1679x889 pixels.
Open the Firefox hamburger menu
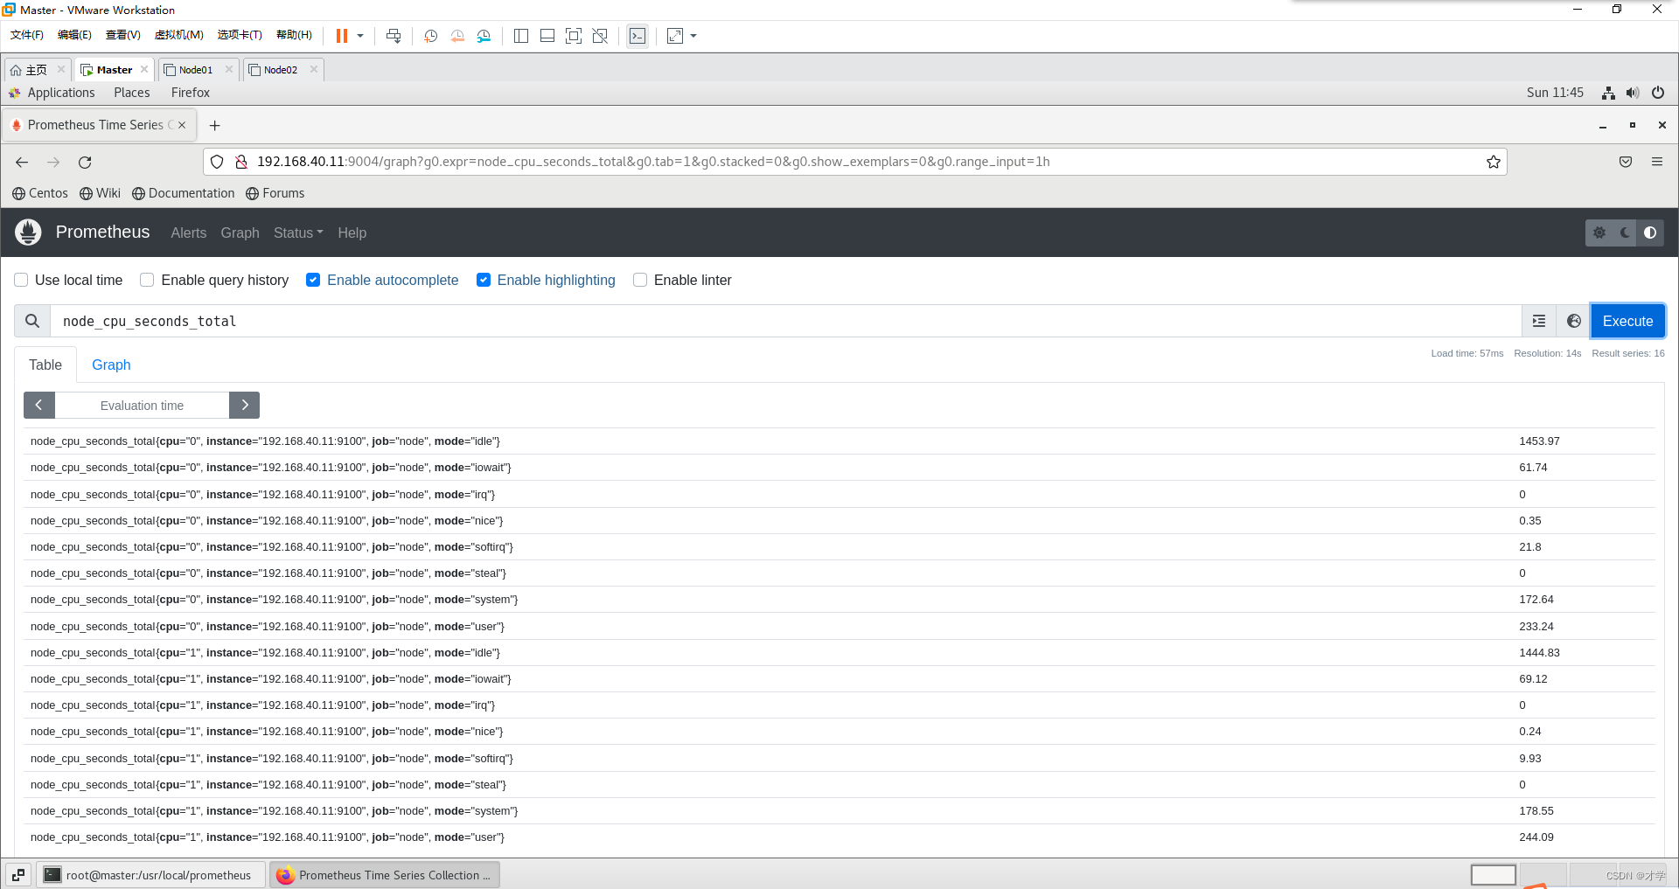1657,162
